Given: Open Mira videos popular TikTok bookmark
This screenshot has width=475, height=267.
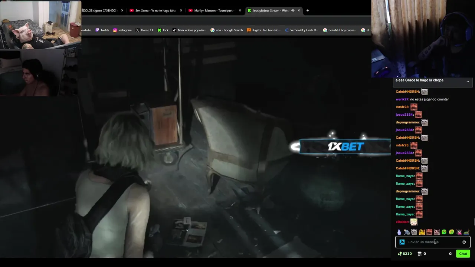Looking at the screenshot, I should [189, 30].
